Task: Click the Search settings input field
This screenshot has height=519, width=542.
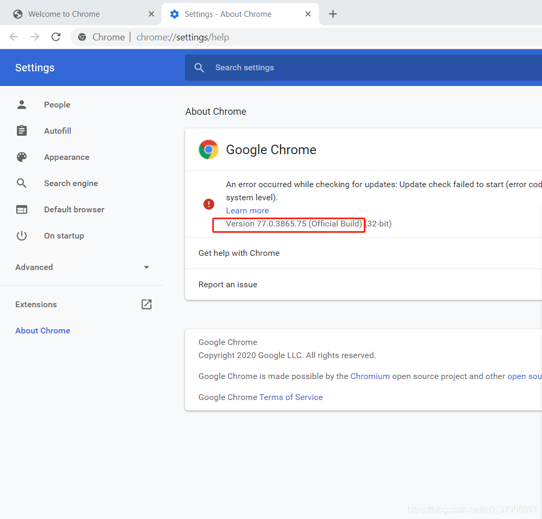Action: (x=367, y=68)
